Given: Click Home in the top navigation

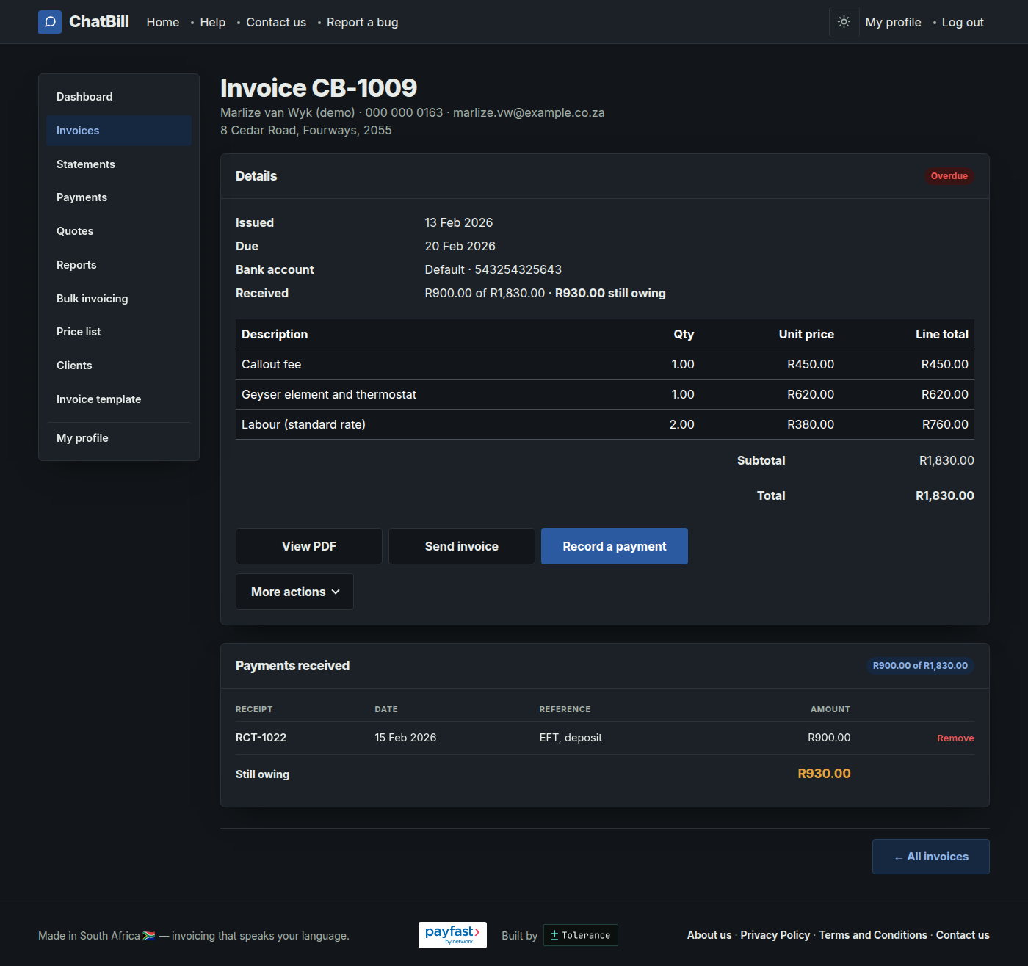Looking at the screenshot, I should click(x=163, y=22).
